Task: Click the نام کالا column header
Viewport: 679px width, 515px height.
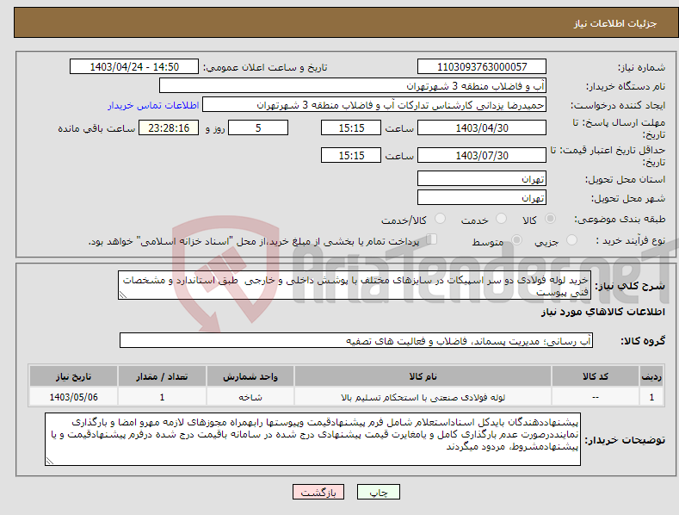Action: click(423, 376)
